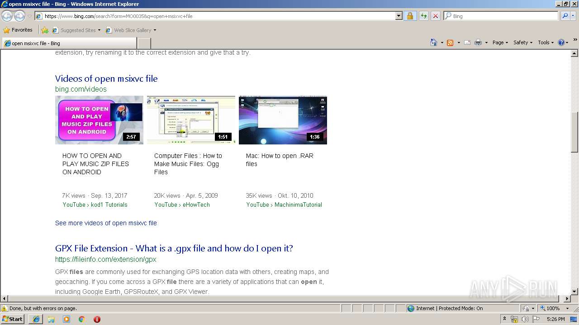Image resolution: width=579 pixels, height=325 pixels.
Task: Click the Action Center flag tray icon
Action: coord(536,319)
